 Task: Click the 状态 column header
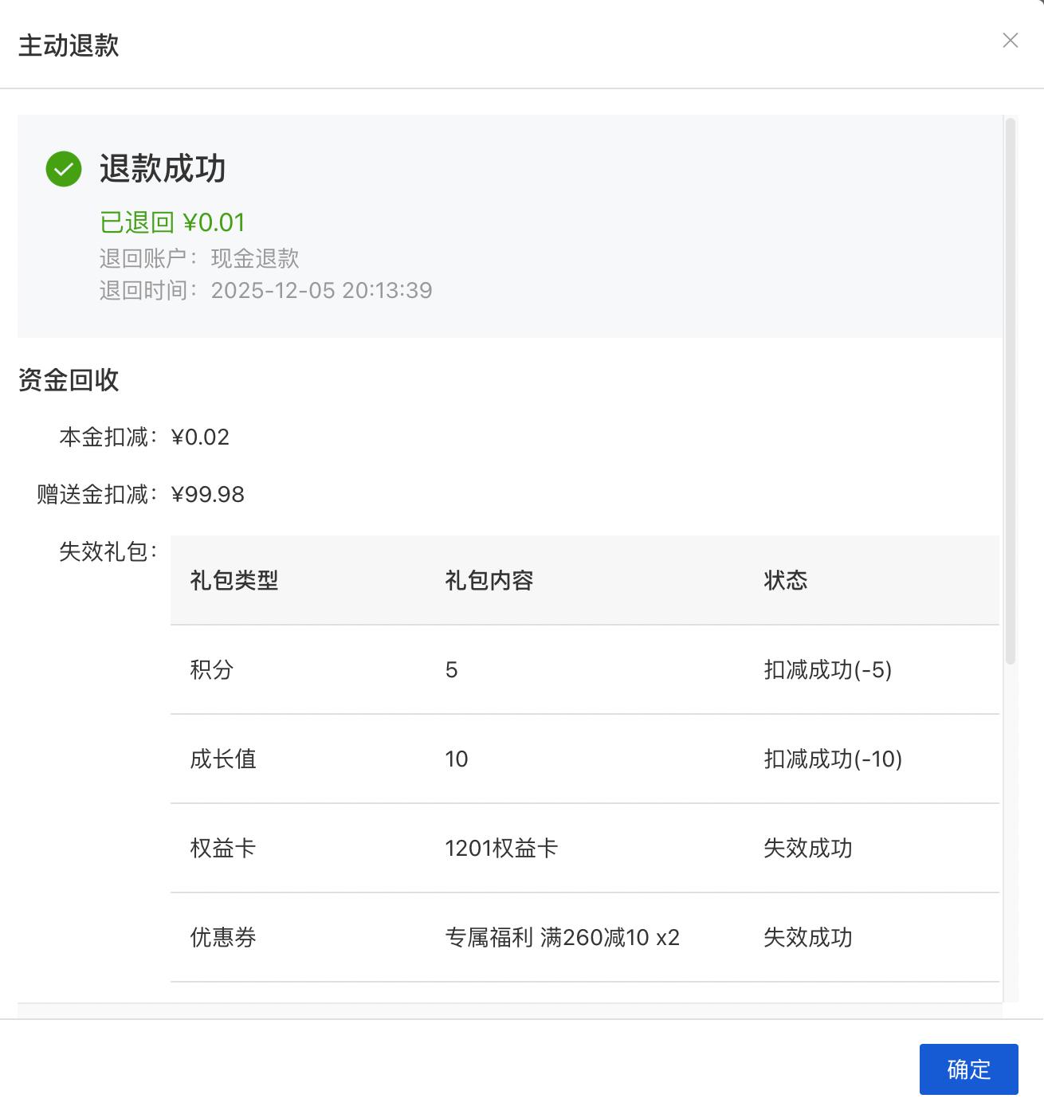point(785,580)
